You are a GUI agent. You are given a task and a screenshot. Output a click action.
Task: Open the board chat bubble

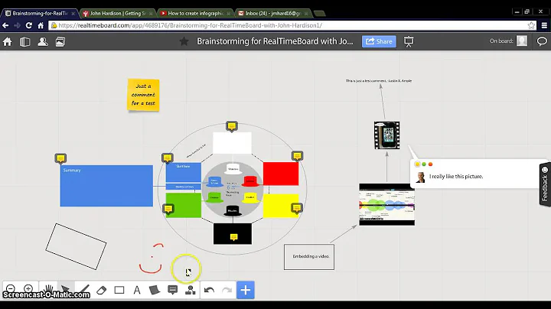click(542, 41)
